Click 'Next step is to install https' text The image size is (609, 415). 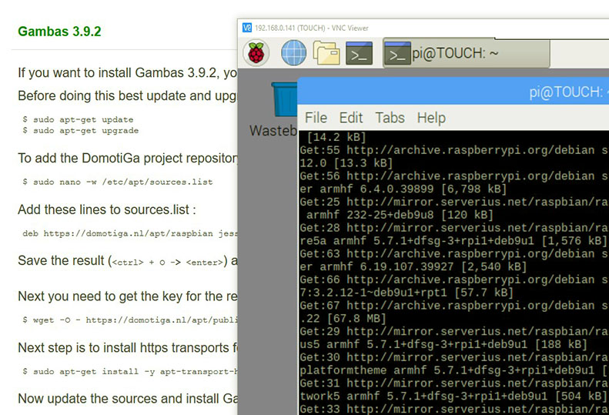(128, 348)
